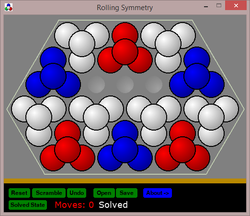
Task: Select the red cluster at bottom right
Action: point(182,150)
